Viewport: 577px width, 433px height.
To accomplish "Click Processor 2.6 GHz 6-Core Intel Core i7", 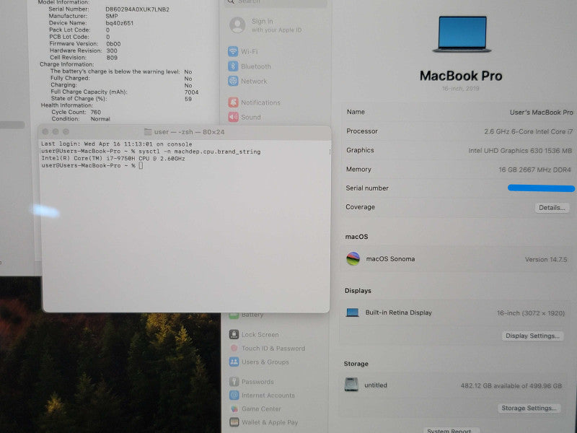I will tap(529, 131).
